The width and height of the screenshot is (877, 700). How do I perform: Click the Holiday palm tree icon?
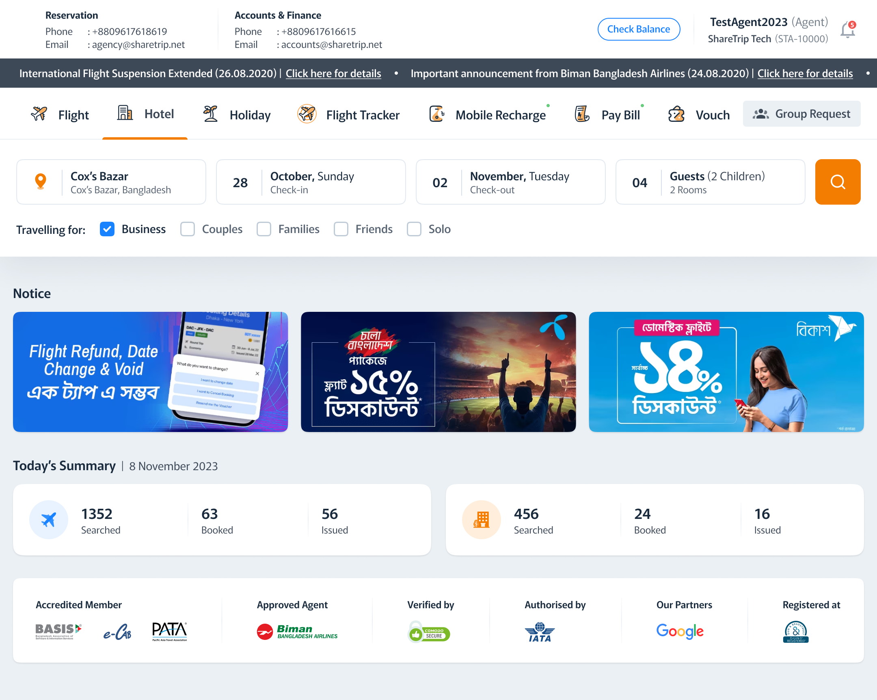pos(210,114)
